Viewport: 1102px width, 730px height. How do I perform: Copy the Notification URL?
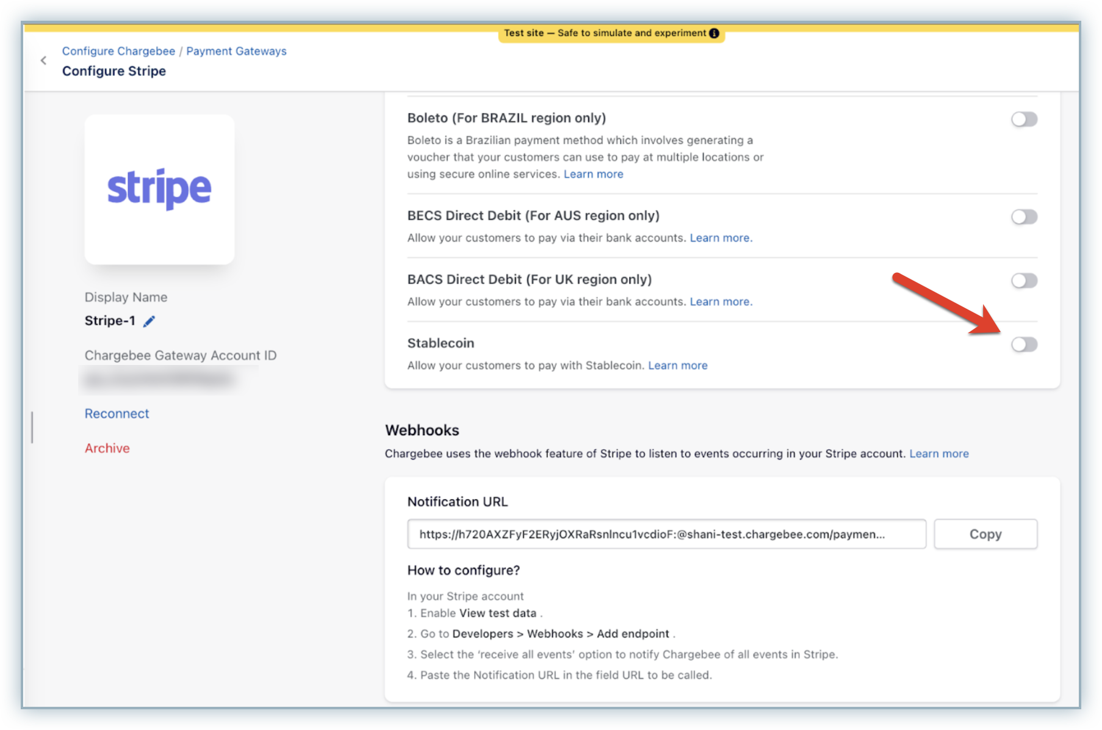985,534
